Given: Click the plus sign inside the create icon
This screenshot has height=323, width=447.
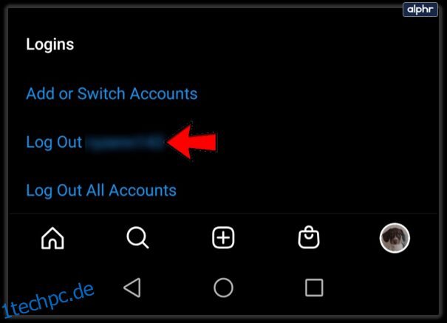Looking at the screenshot, I should click(x=223, y=237).
